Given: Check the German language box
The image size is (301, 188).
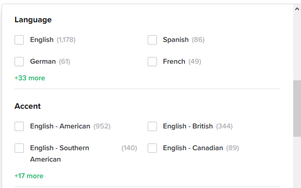Looking at the screenshot, I should point(19,62).
